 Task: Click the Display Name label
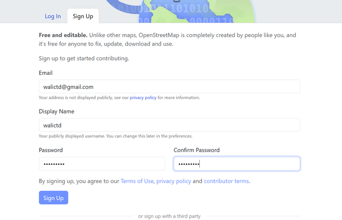pyautogui.click(x=57, y=111)
